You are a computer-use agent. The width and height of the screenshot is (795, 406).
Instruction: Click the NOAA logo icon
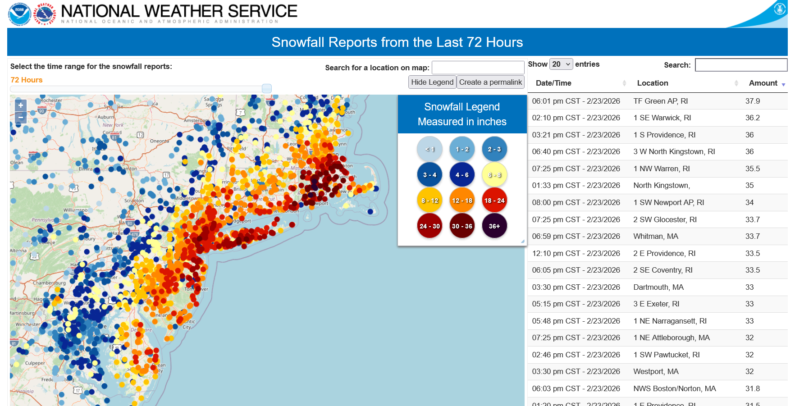pos(19,14)
